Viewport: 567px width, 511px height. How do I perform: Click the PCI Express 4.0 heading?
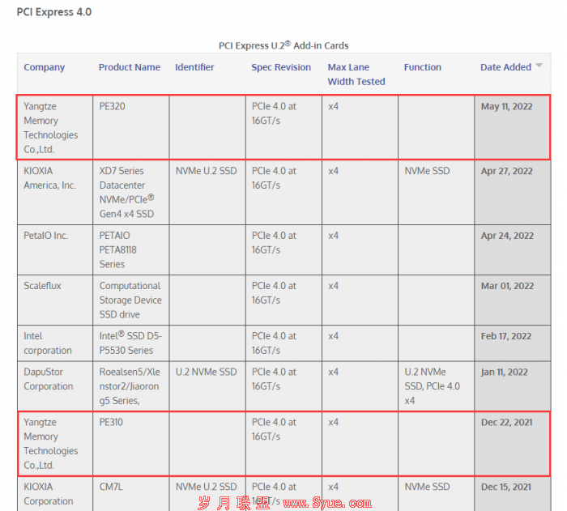tap(54, 12)
